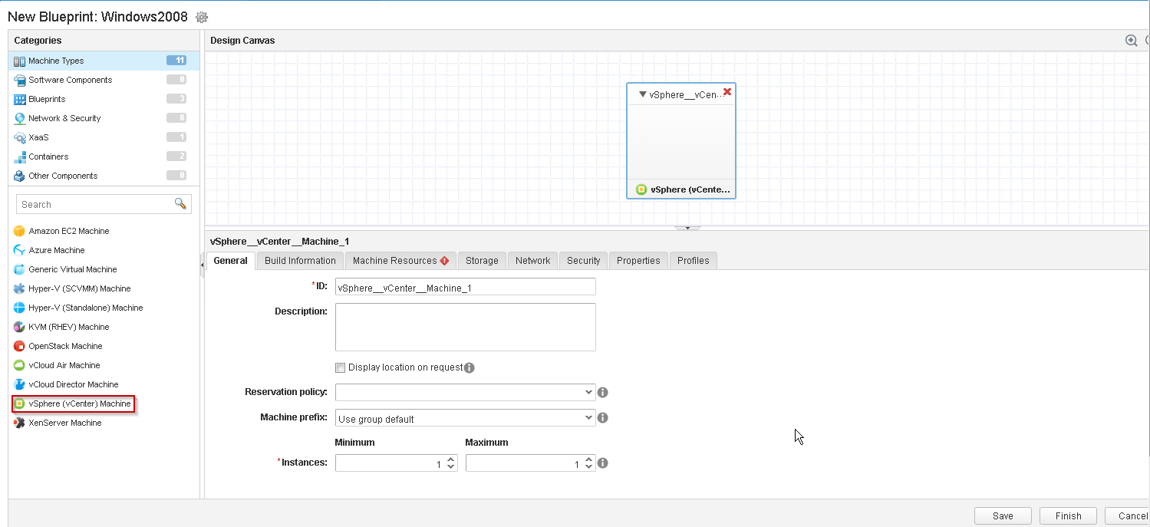The height and width of the screenshot is (527, 1150).
Task: Select the Azure Machine icon
Action: (x=20, y=250)
